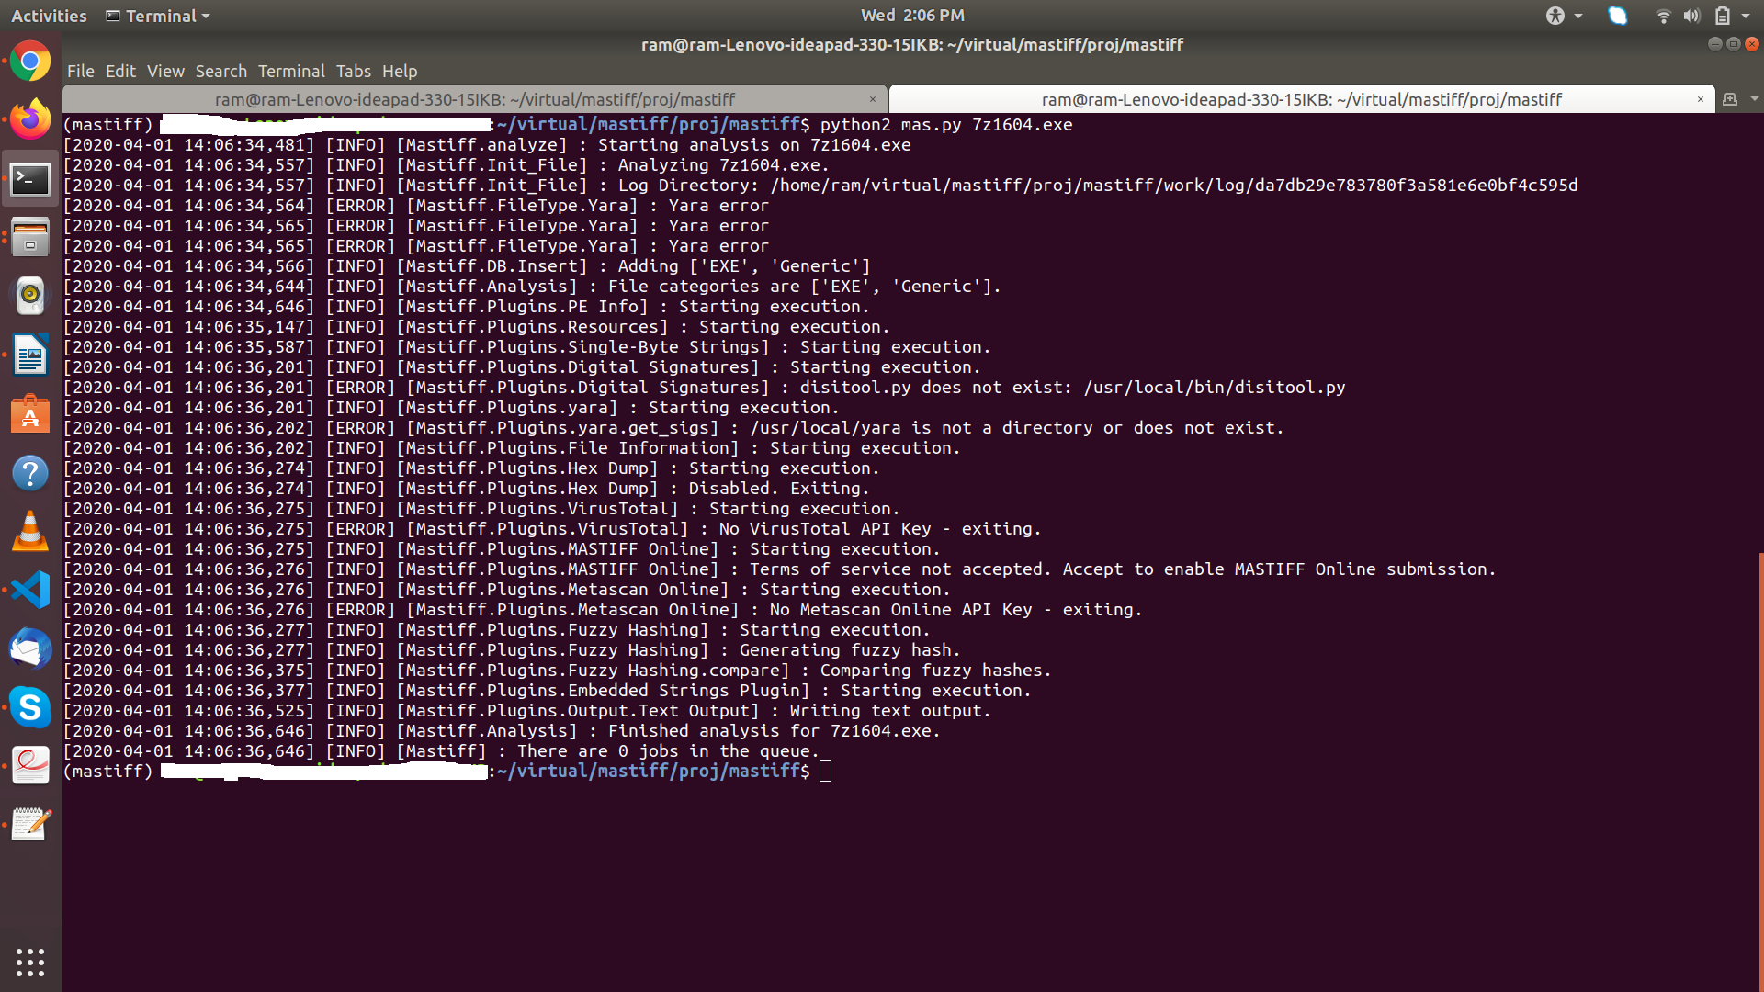Open Rhythmbox music player icon
Screen dimensions: 1764x992
30,296
